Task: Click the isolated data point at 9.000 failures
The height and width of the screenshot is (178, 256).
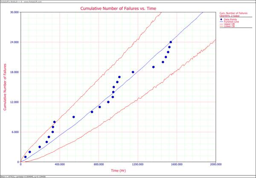Action: tap(73, 117)
